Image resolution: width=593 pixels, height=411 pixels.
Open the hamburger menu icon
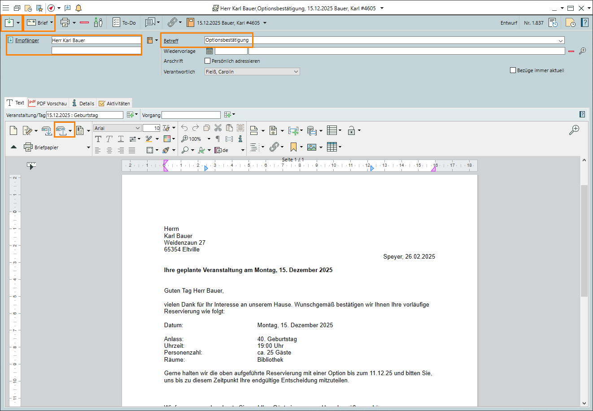[x=6, y=8]
